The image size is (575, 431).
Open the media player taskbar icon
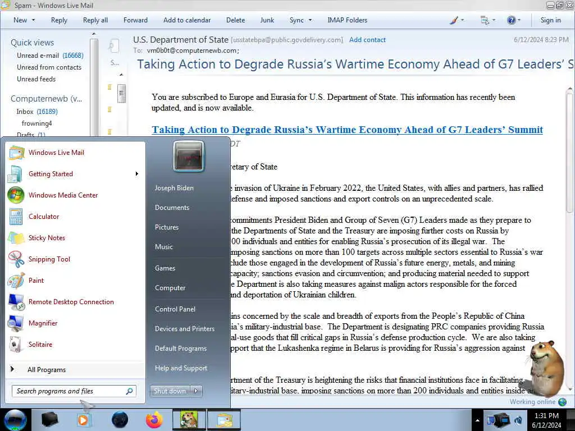(83, 420)
